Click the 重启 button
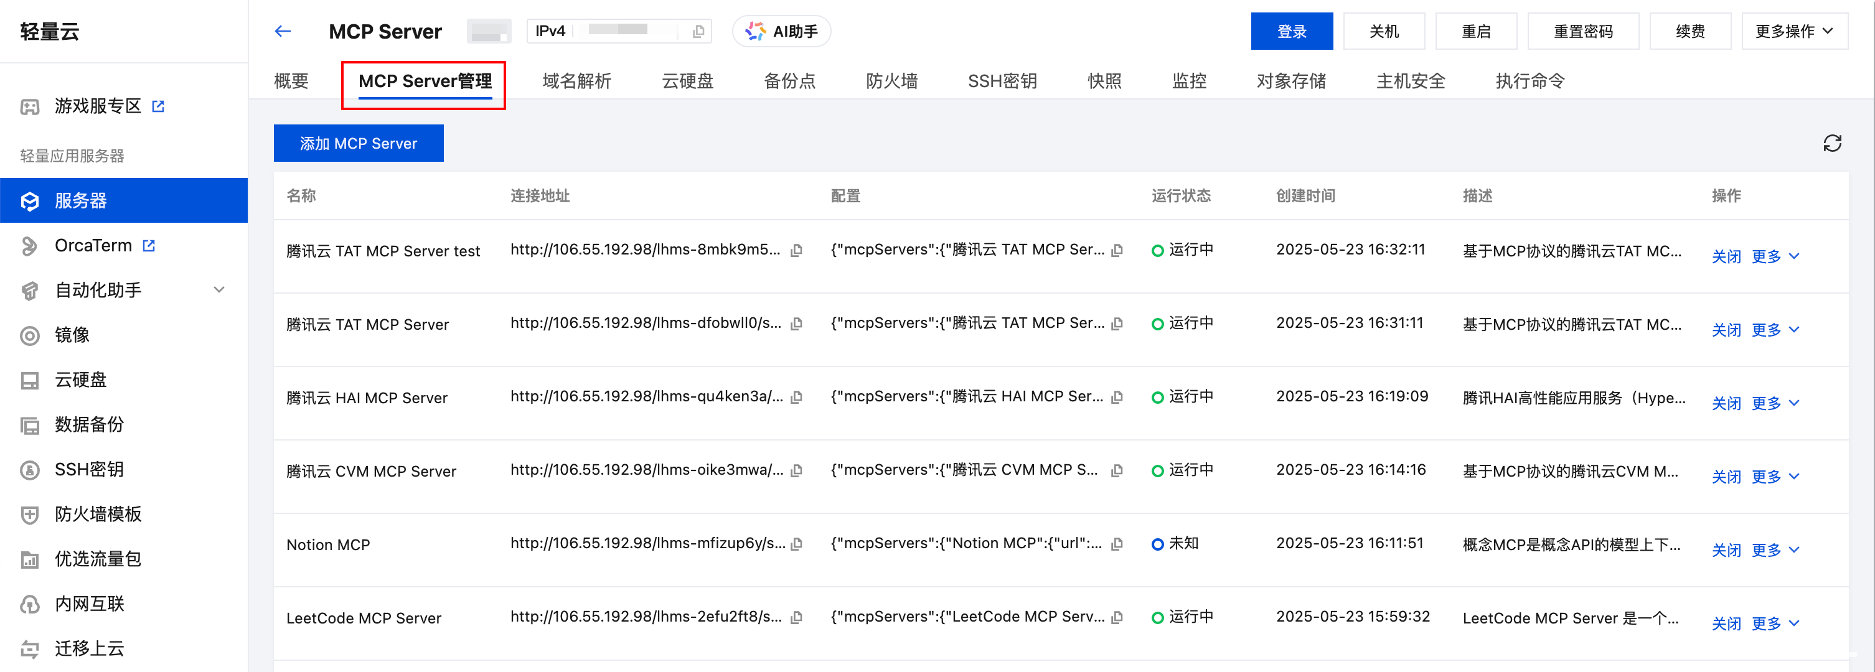1875x672 pixels. point(1476,31)
